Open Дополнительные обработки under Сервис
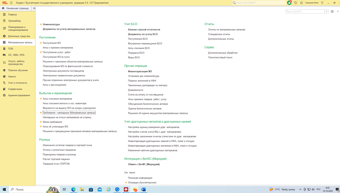 point(223,53)
